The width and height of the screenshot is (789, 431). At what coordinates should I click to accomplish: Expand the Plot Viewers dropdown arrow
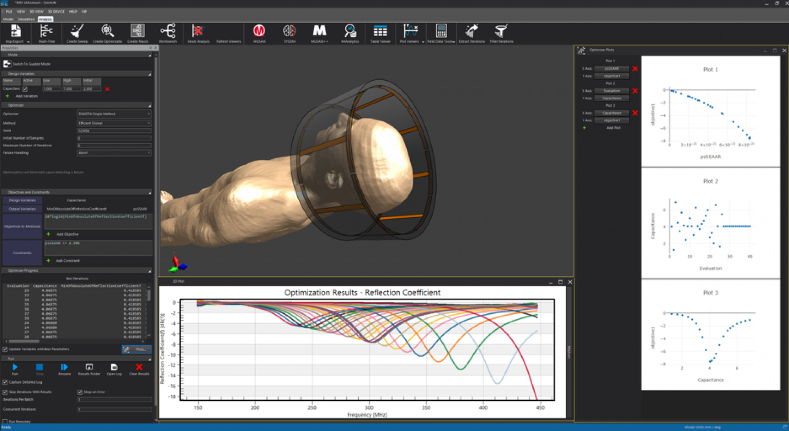click(x=423, y=42)
